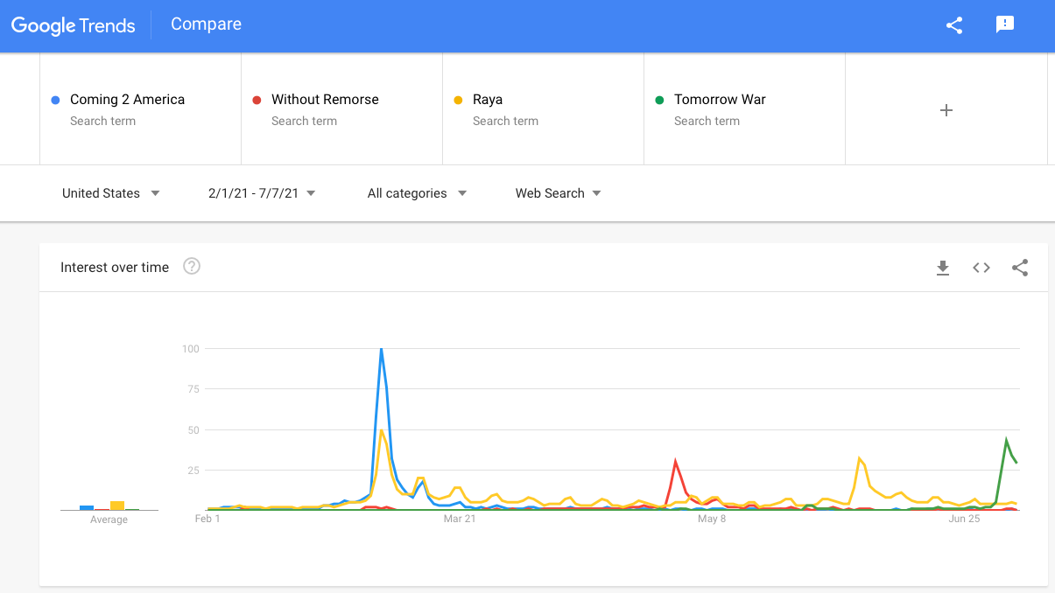Open the embed code icon for the chart
Viewport: 1055px width, 593px height.
[x=981, y=268]
